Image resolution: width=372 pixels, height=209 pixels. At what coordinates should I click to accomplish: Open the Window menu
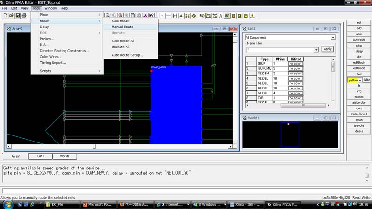click(51, 8)
